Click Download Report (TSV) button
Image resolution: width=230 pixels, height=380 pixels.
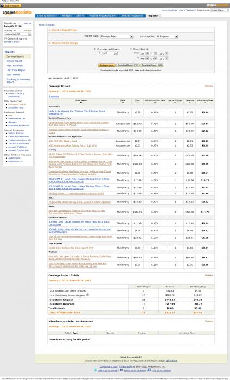click(128, 65)
